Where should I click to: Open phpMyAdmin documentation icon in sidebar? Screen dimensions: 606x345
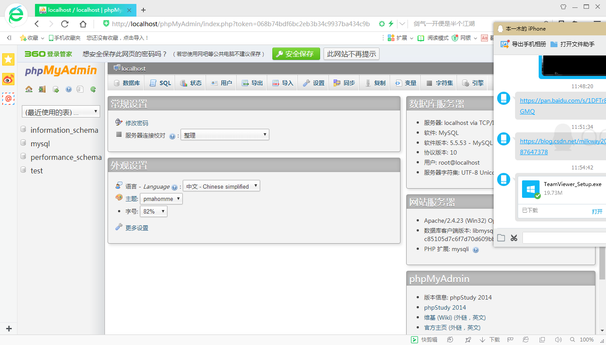[69, 89]
